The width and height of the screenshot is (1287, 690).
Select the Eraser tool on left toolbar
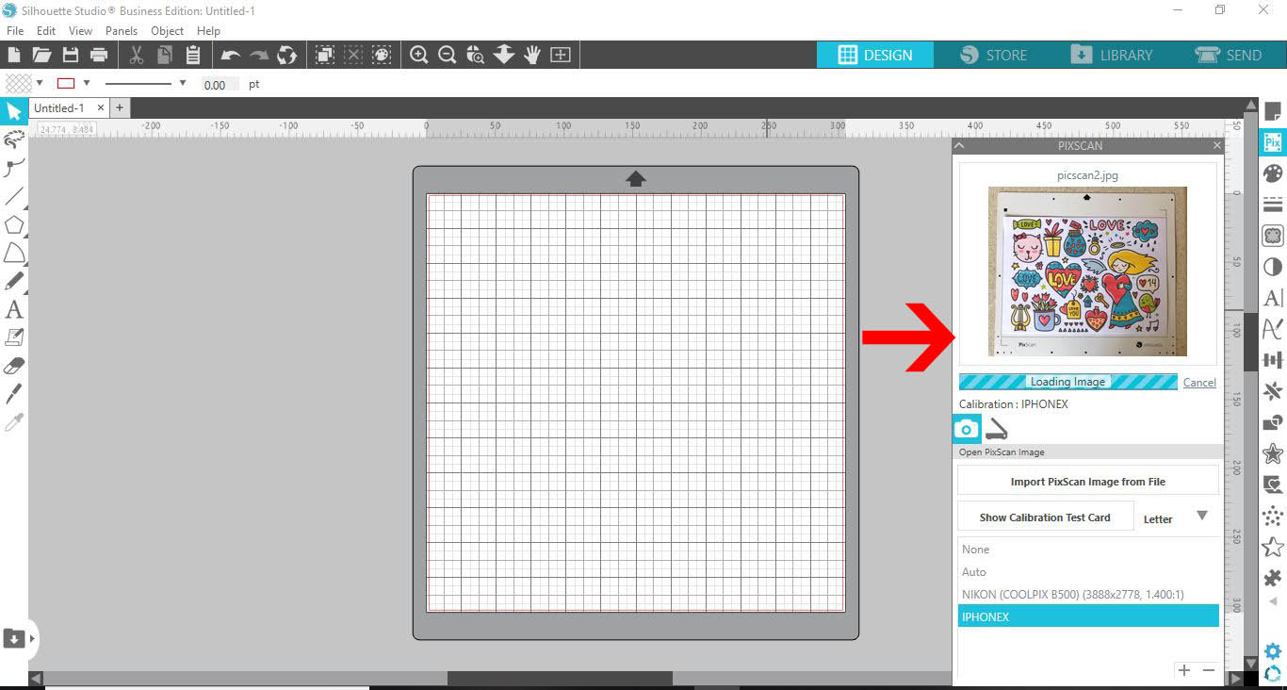click(13, 365)
